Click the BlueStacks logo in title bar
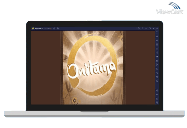 (33, 28)
